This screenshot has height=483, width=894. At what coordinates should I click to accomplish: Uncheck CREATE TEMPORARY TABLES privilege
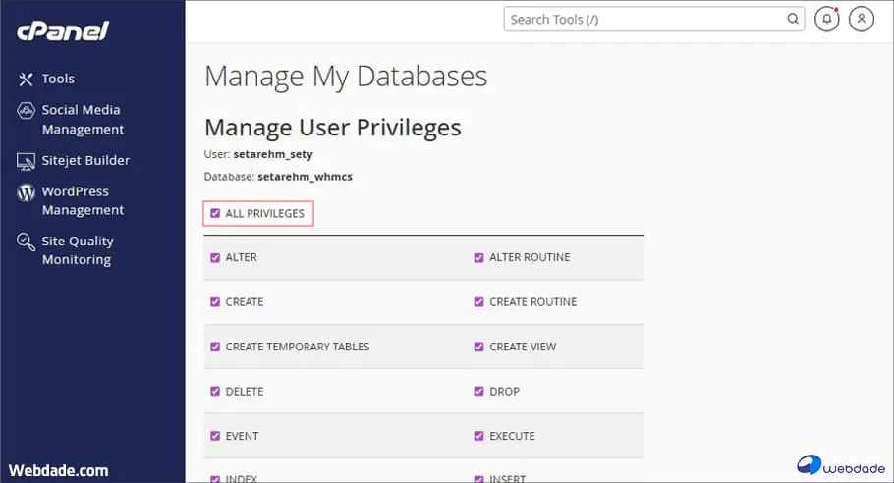coord(215,347)
